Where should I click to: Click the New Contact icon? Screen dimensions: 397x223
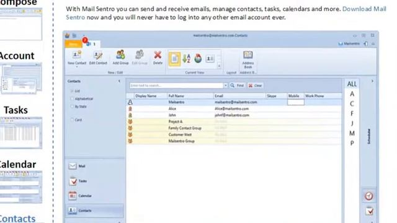[76, 55]
